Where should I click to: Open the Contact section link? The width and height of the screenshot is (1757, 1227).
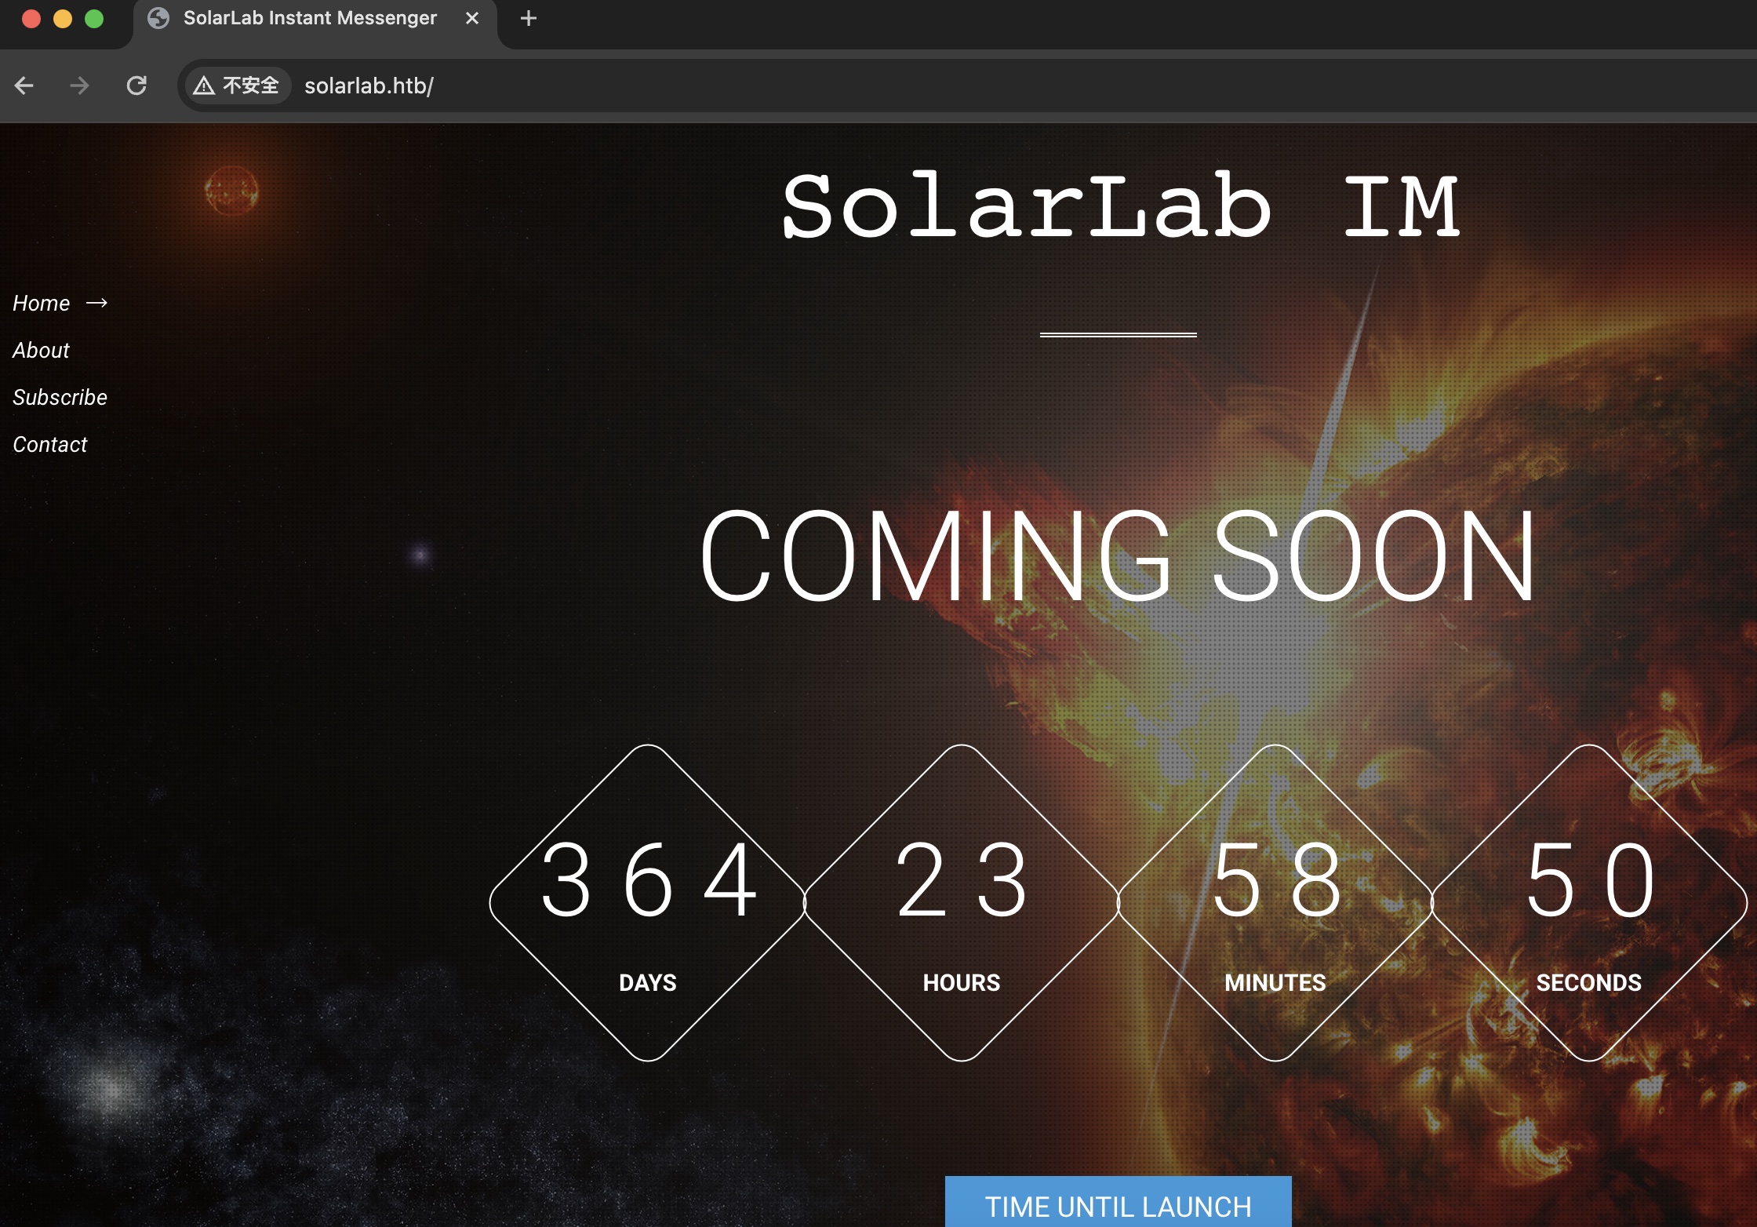[x=50, y=444]
